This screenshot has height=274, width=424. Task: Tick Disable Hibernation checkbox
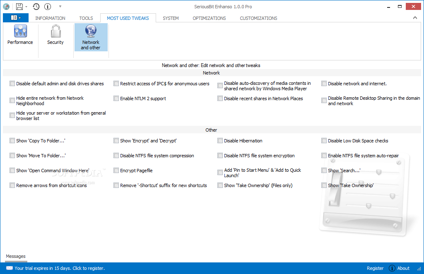coord(220,140)
